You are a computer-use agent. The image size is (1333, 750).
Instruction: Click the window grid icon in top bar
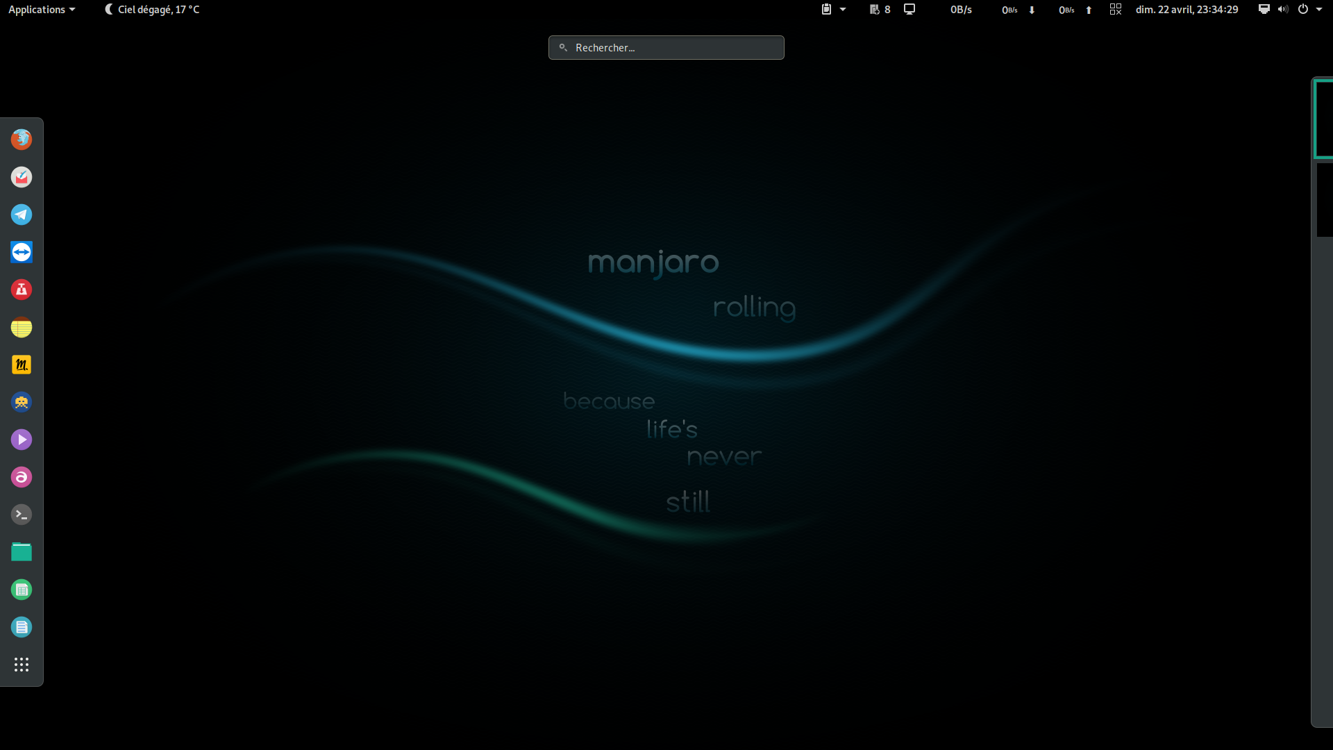tap(1116, 9)
